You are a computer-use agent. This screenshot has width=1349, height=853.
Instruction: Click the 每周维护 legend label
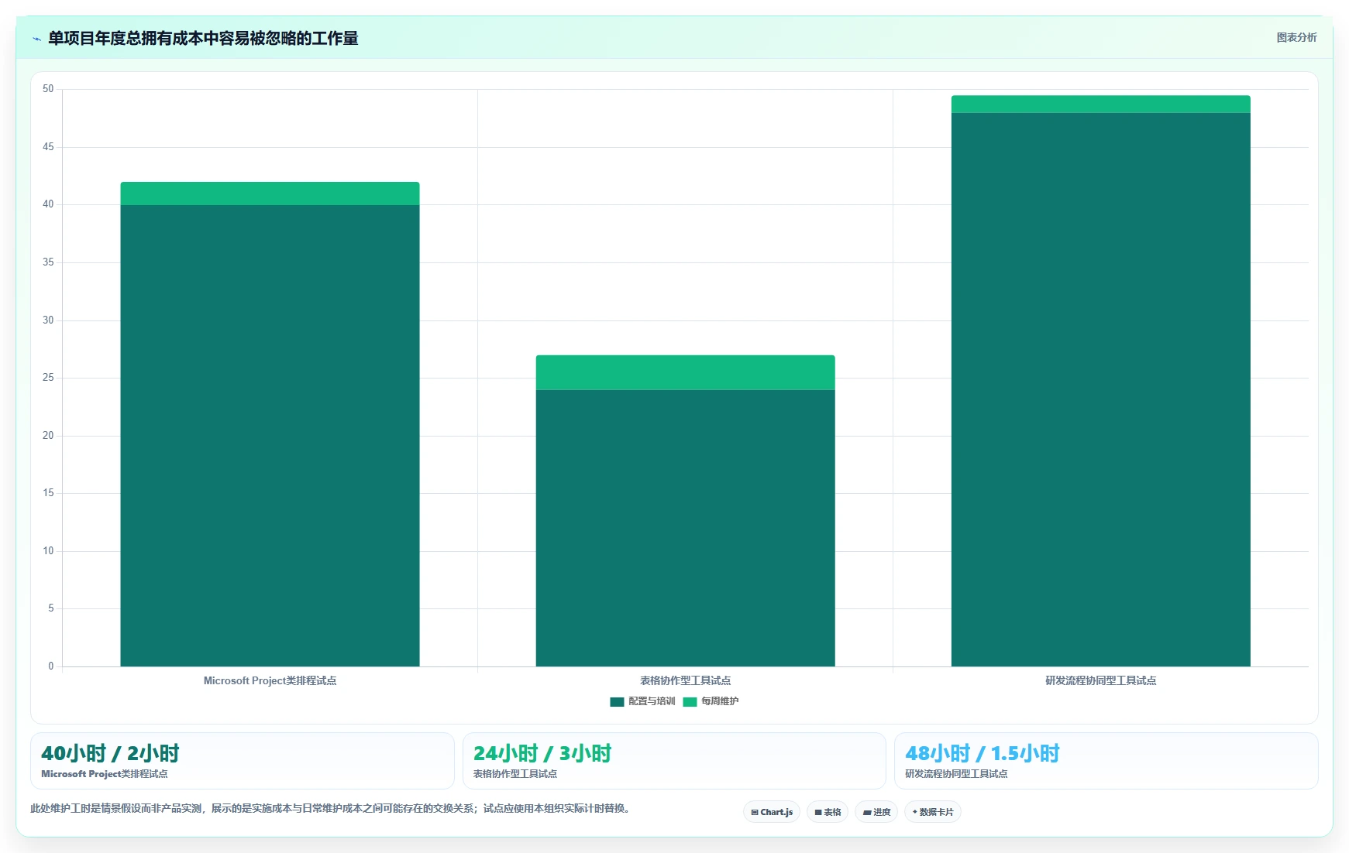720,701
